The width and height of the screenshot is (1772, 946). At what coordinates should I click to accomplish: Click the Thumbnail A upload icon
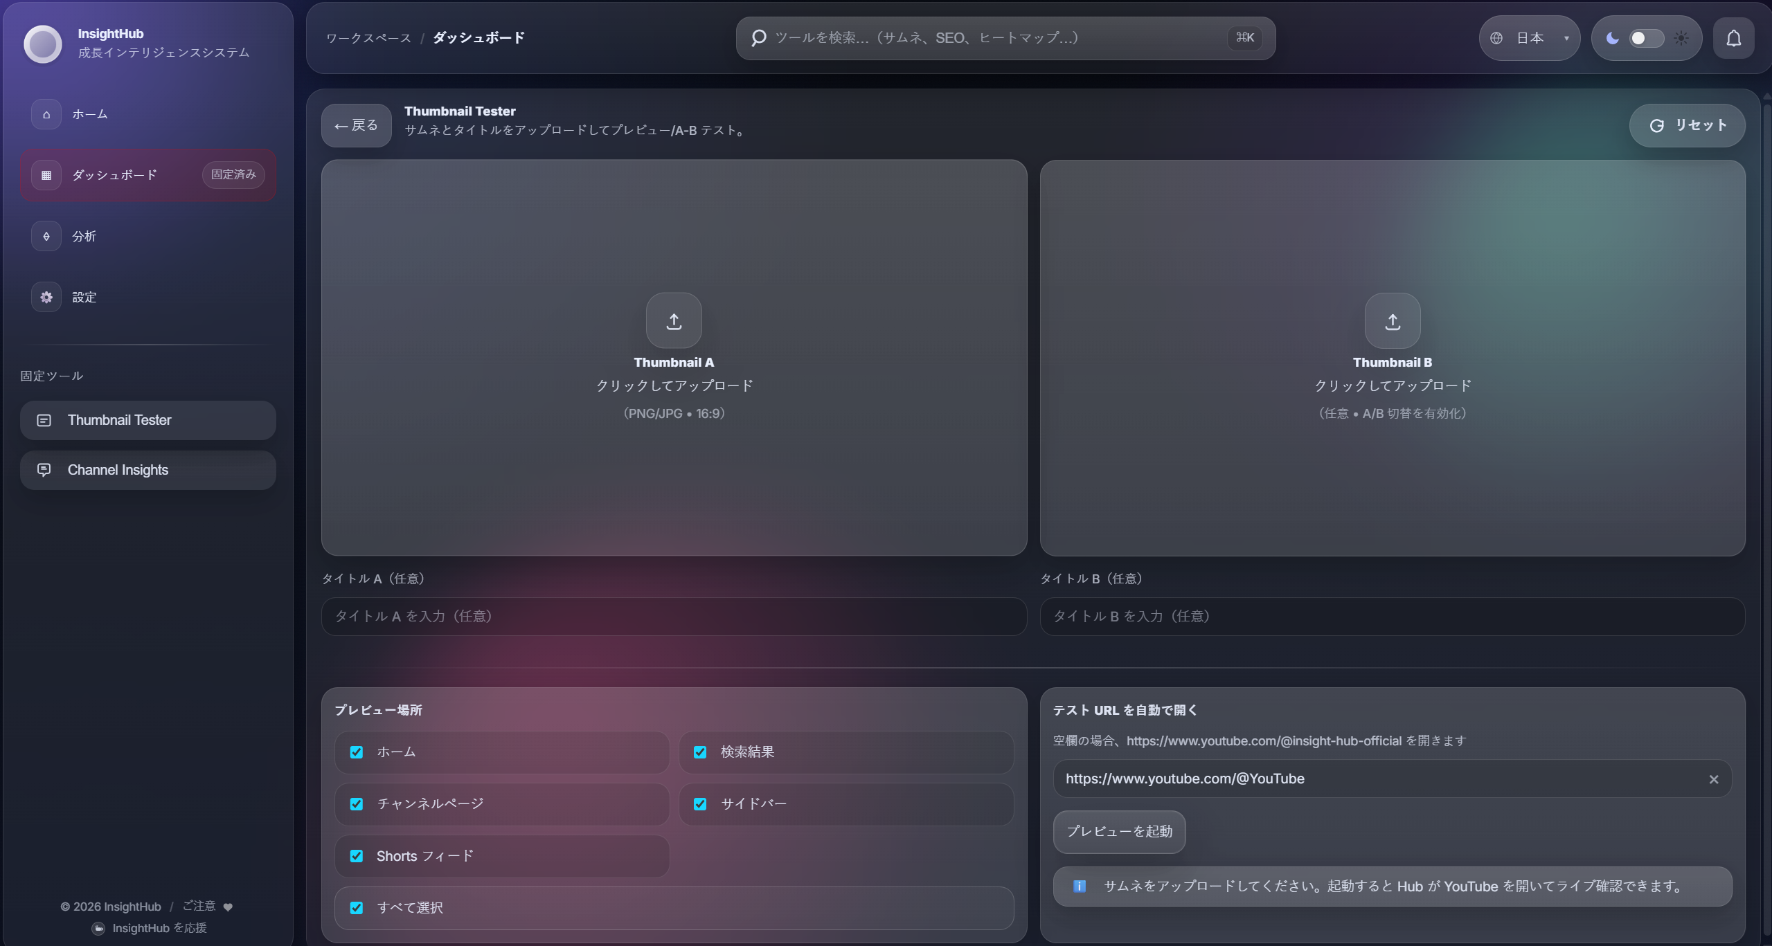pos(674,320)
